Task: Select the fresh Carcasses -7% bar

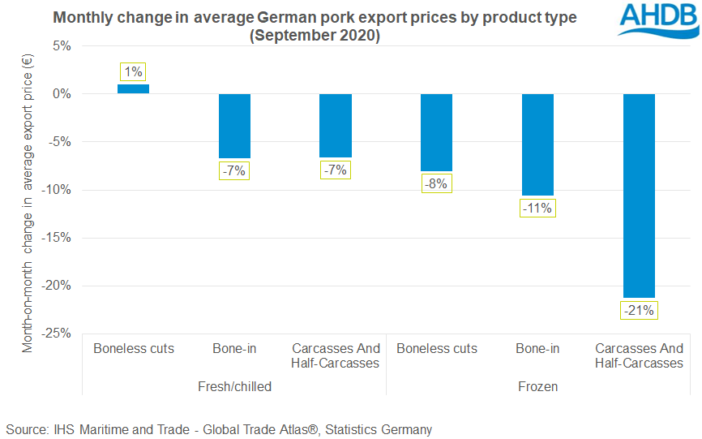Action: pos(336,126)
